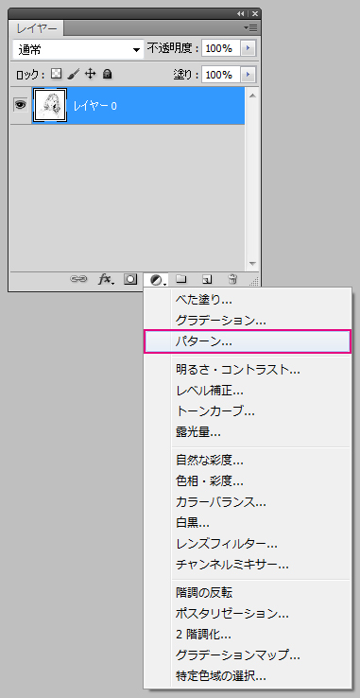Open the panel options menu icon

[251, 27]
